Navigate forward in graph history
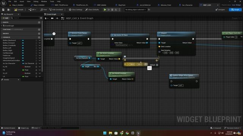Screen dimensions: 243x136 click(x=57, y=19)
